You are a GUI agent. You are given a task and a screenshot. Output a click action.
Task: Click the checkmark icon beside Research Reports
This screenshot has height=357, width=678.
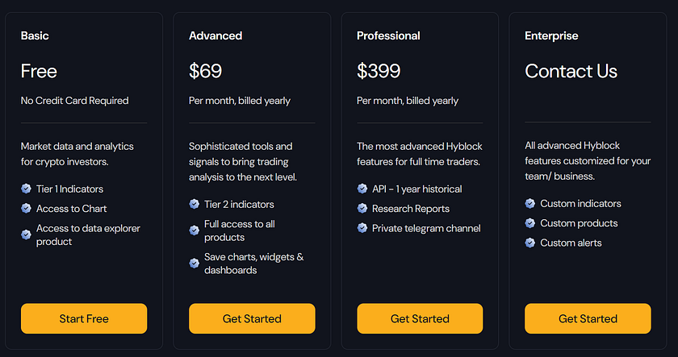click(x=362, y=209)
